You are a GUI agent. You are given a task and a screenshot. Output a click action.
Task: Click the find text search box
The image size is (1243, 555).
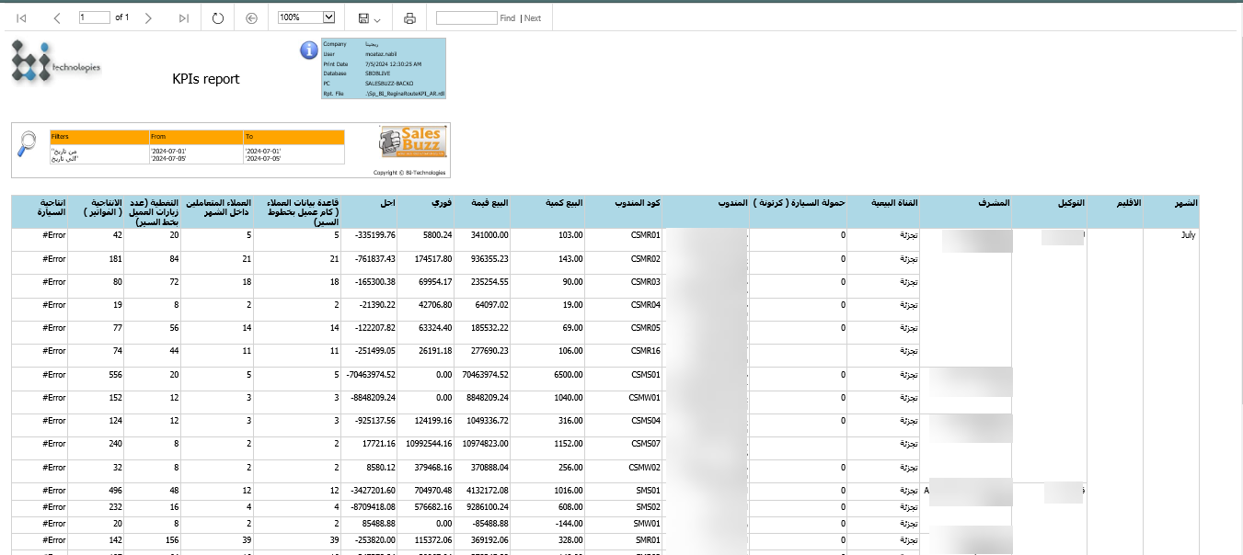(x=466, y=17)
